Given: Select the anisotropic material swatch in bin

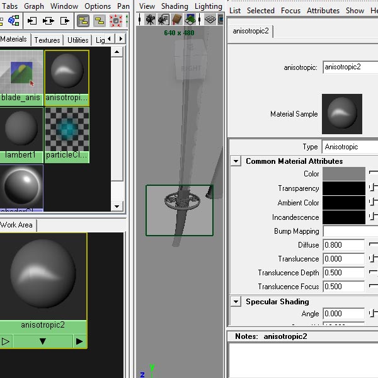Looking at the screenshot, I should coord(67,77).
